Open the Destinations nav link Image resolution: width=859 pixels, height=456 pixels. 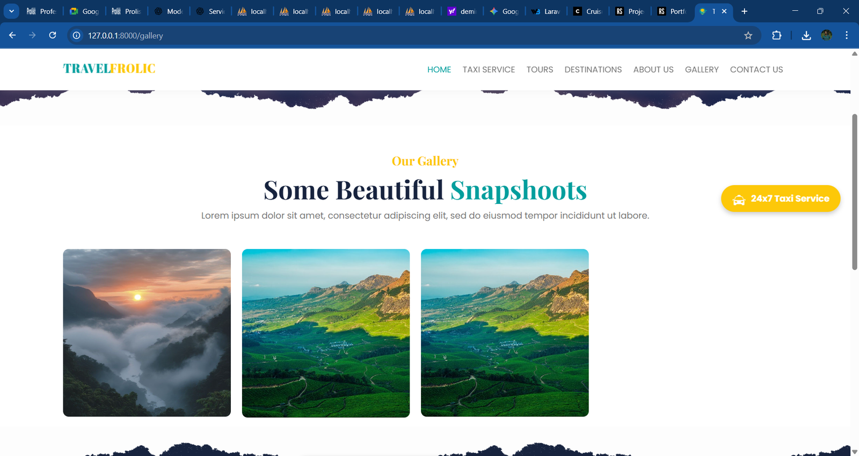click(x=593, y=70)
